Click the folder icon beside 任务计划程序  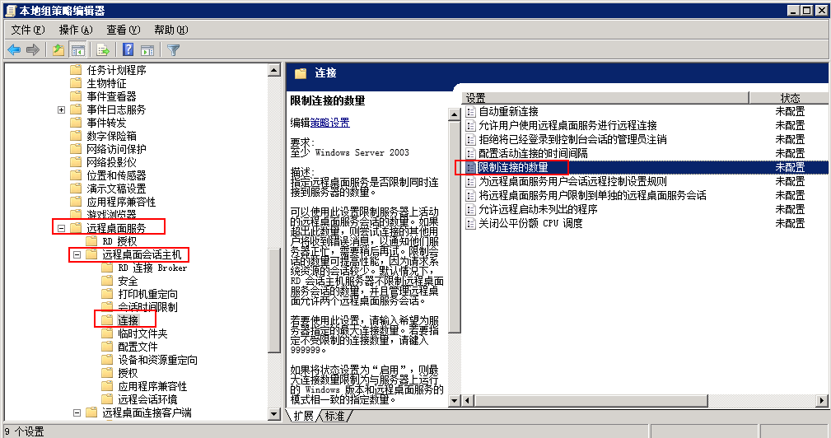[x=77, y=70]
